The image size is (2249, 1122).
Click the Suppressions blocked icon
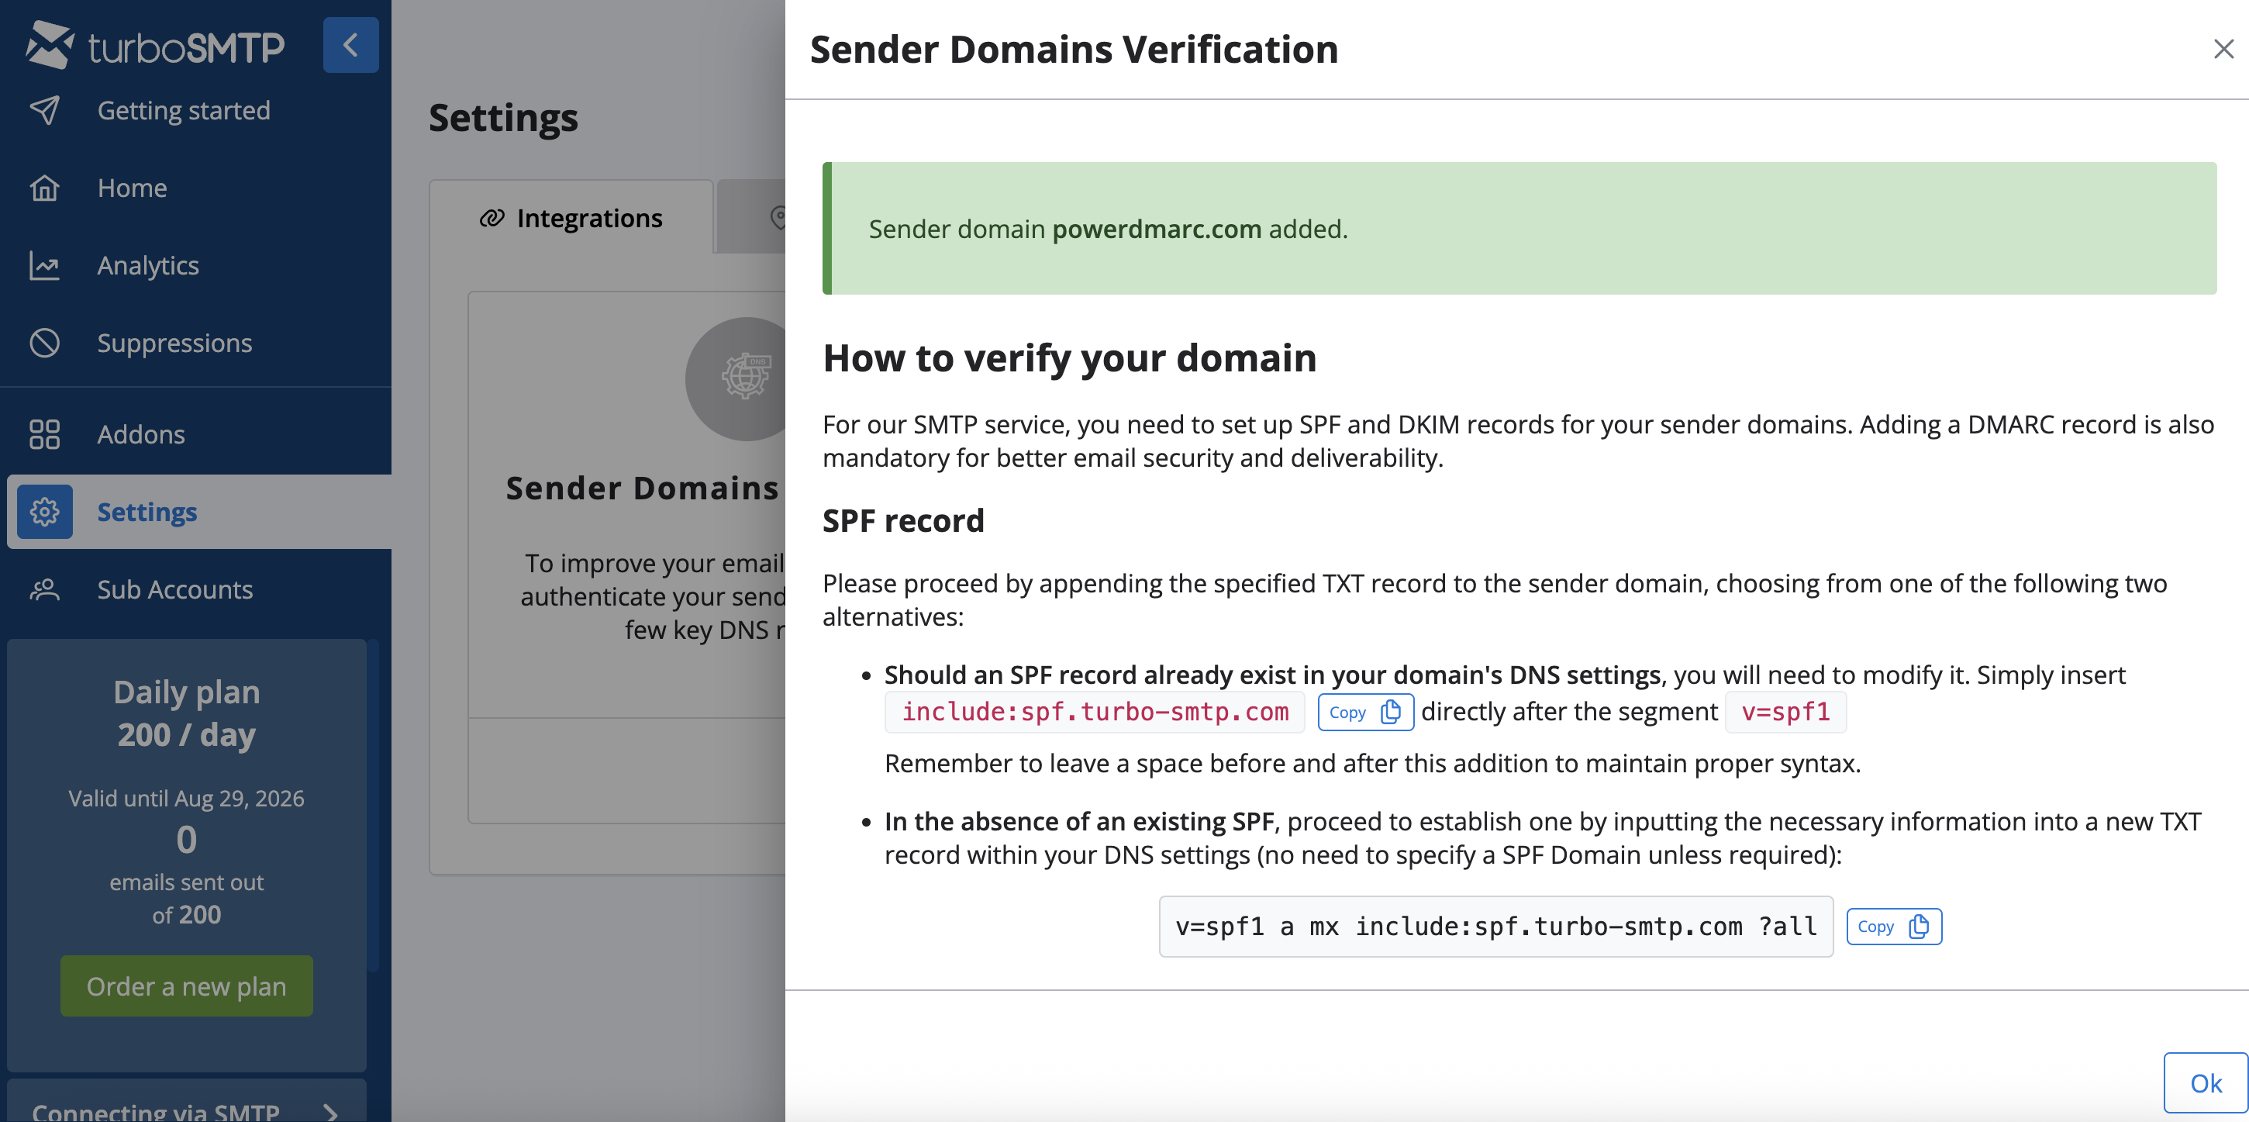44,344
